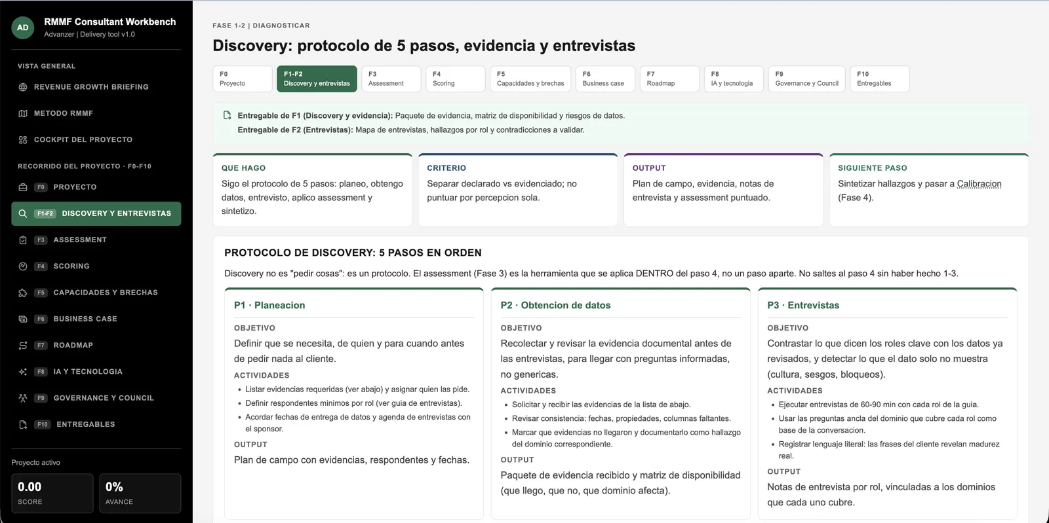Image resolution: width=1049 pixels, height=523 pixels.
Task: Click the puzzle icon beside Capacidades y Brechas
Action: coord(23,293)
